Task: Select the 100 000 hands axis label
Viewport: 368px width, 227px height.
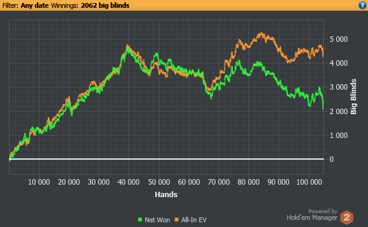Action: tap(309, 182)
